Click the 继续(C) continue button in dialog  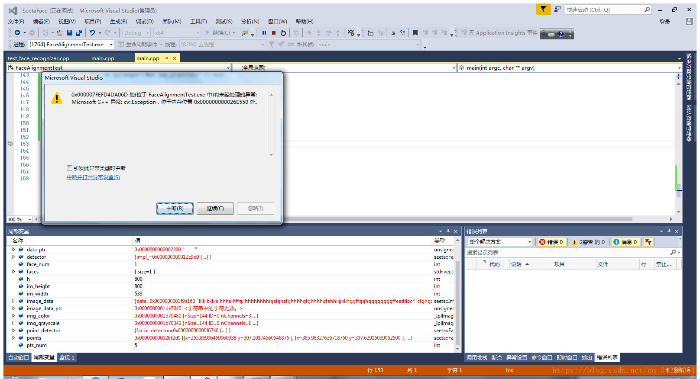[215, 209]
